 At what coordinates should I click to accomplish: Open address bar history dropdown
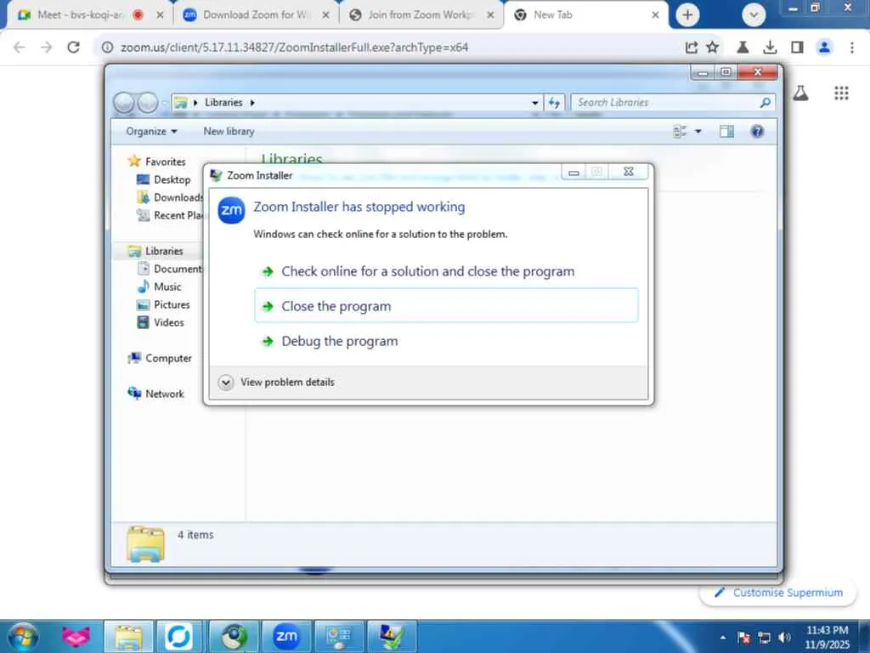[535, 103]
